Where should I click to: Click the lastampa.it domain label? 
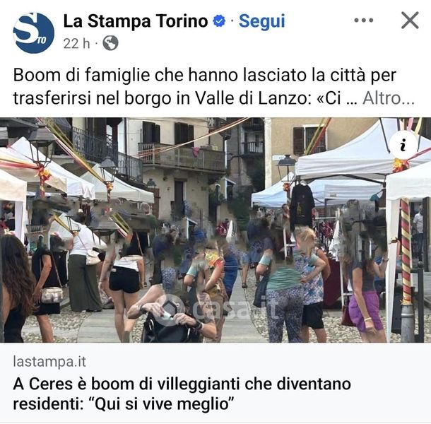tap(49, 362)
